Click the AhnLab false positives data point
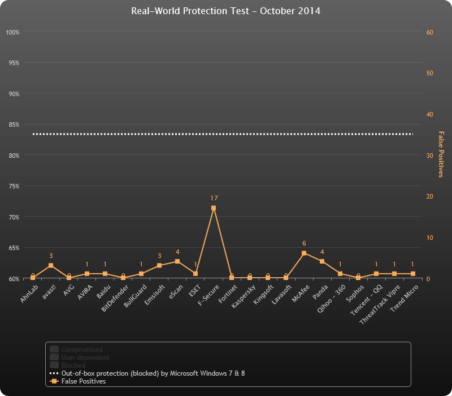The image size is (452, 396). pos(33,278)
